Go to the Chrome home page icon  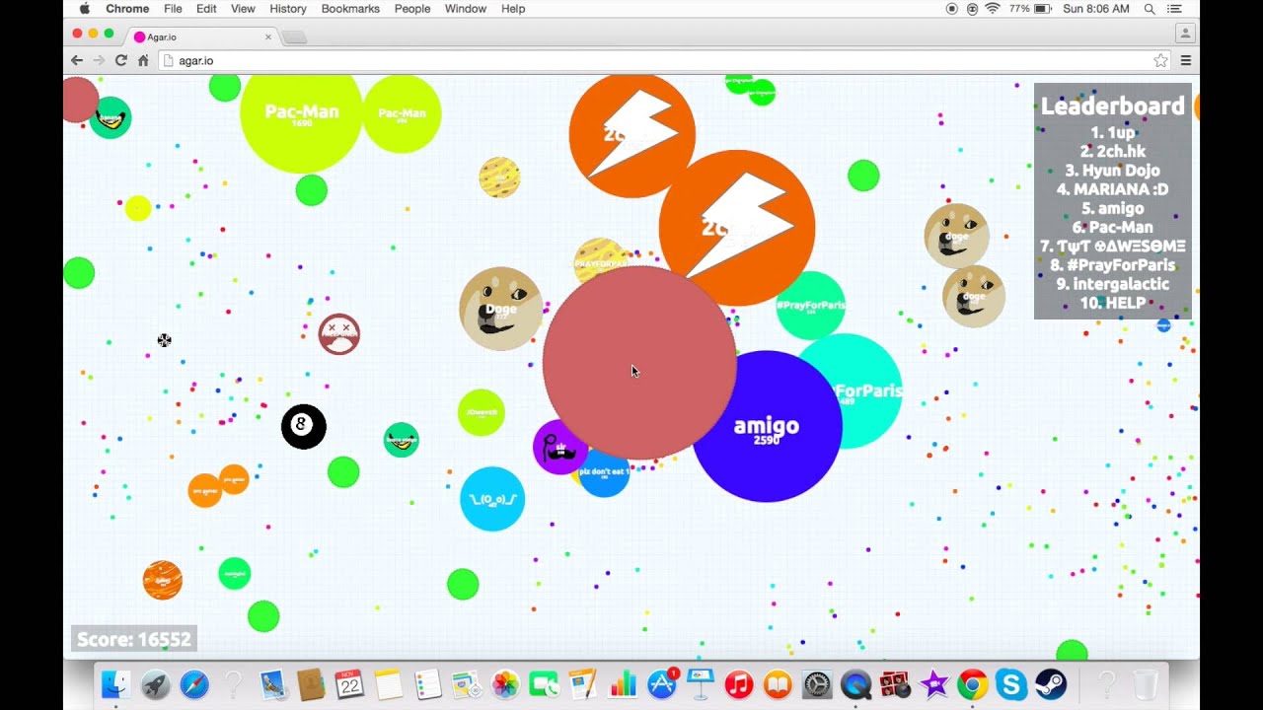[x=143, y=60]
